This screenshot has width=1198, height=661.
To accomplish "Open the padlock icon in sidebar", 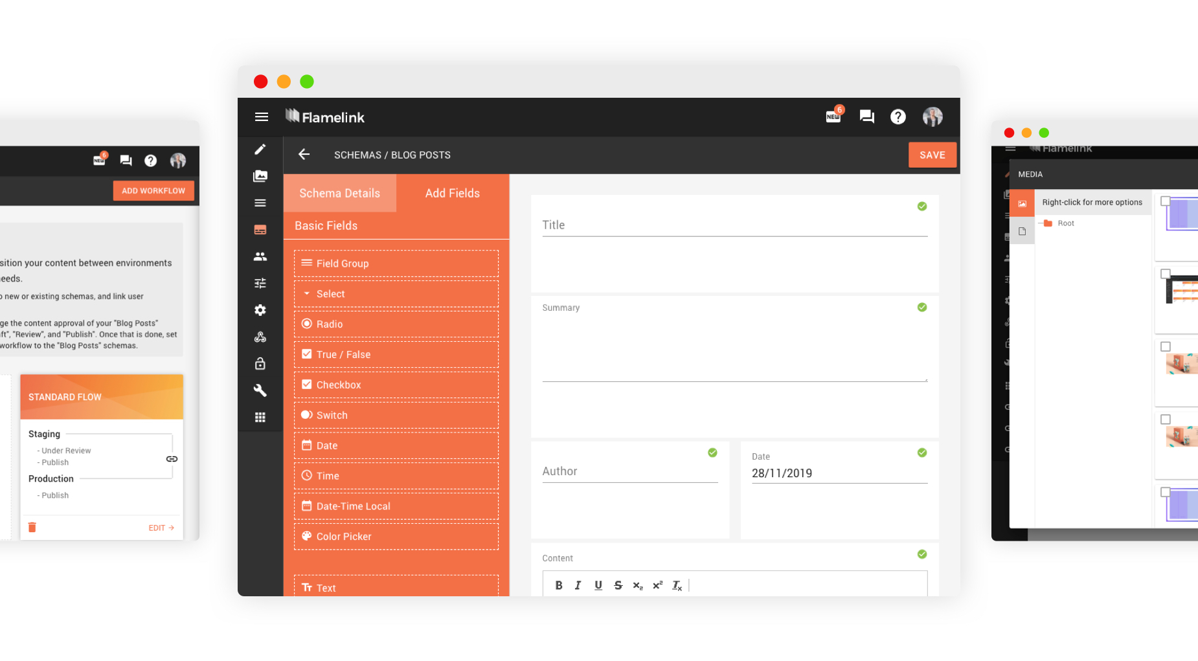I will (x=260, y=364).
